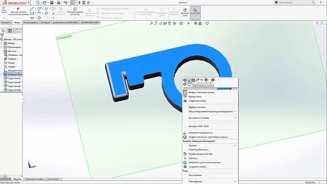Click the search magnifier icon
327x184 pixels.
coord(313,3)
